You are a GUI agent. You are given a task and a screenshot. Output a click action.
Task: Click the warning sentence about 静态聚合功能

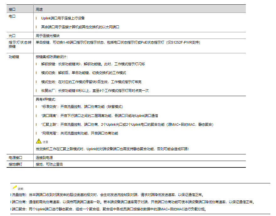pyautogui.click(x=112, y=149)
